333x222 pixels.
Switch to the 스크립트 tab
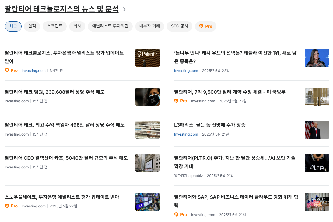pos(55,26)
